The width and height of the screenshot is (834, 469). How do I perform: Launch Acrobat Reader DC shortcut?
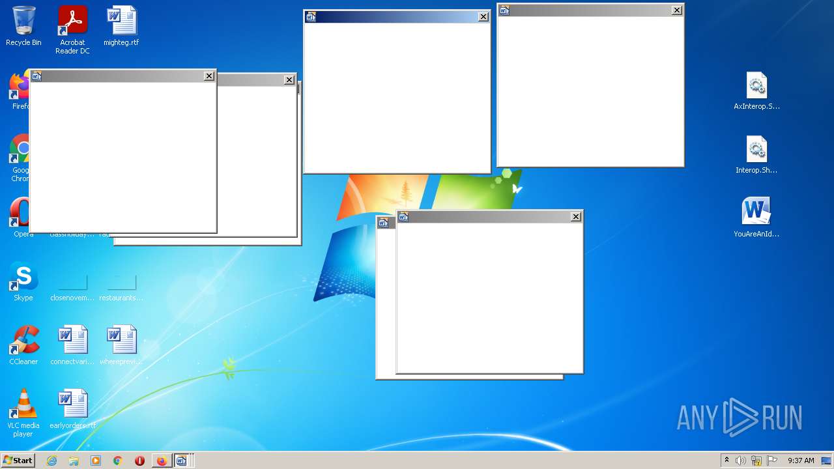tap(72, 29)
